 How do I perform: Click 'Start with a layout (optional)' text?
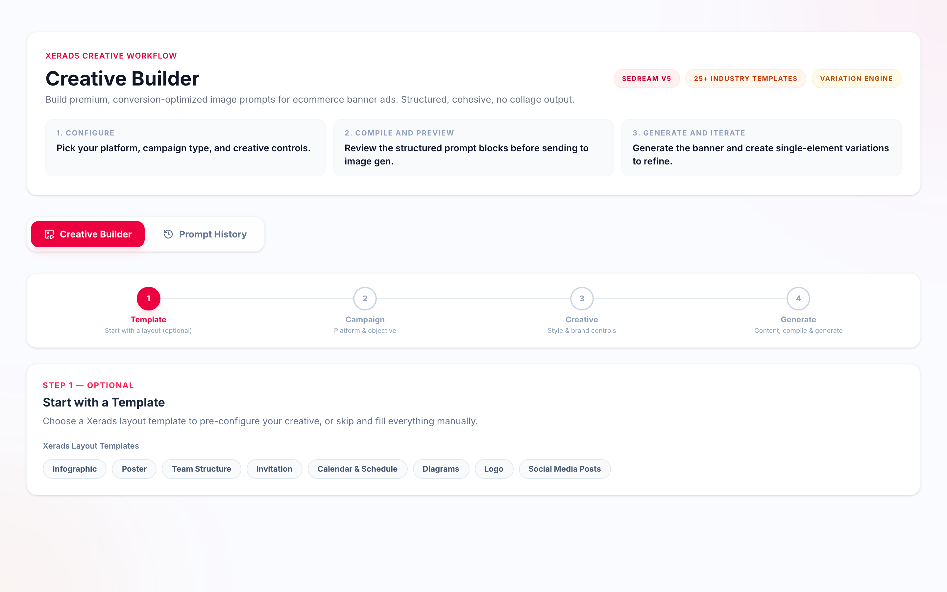point(148,331)
